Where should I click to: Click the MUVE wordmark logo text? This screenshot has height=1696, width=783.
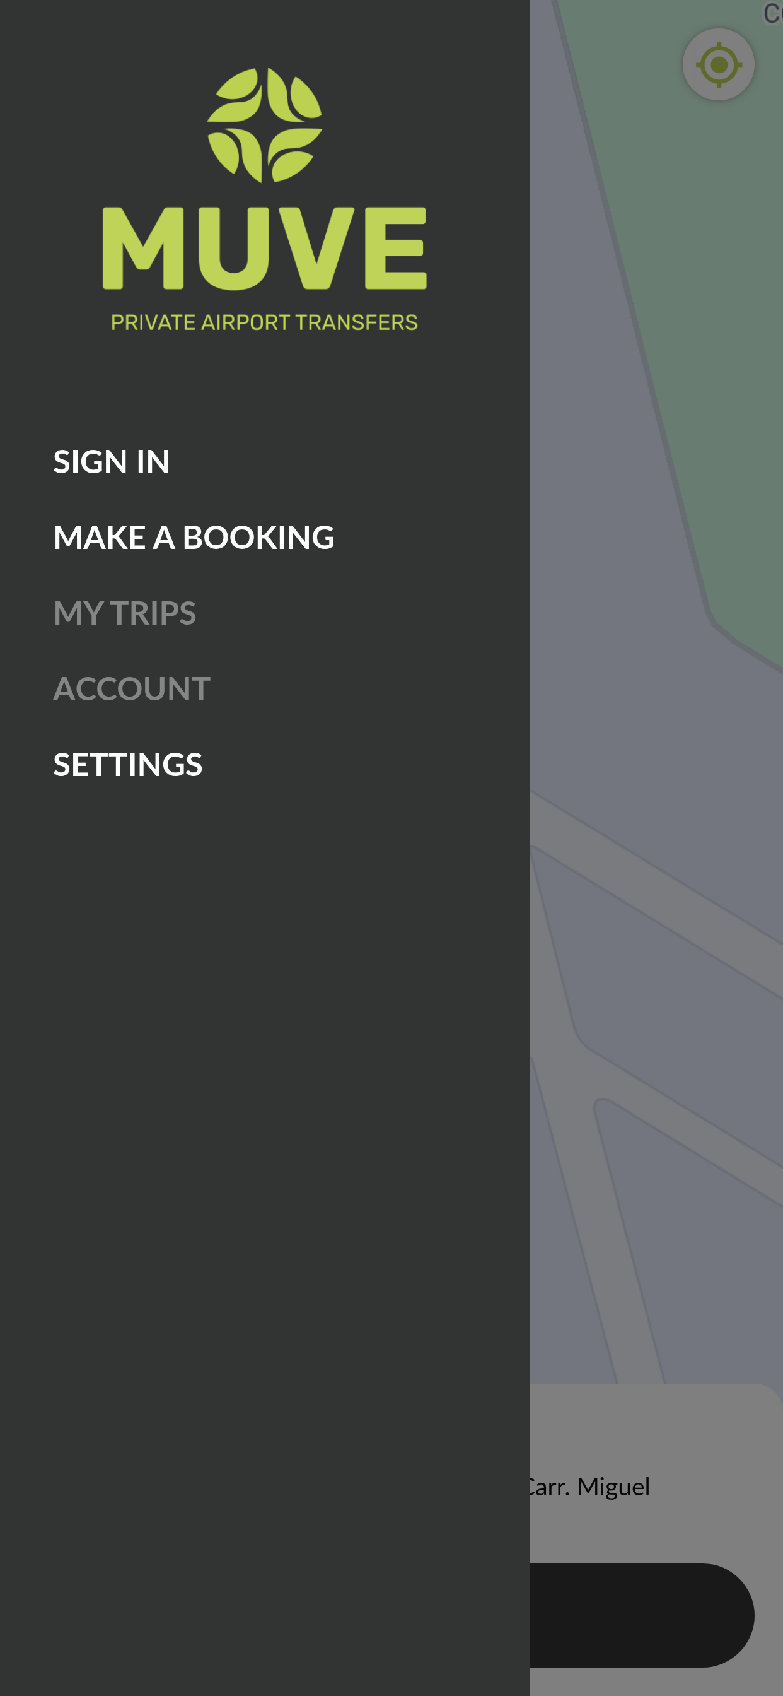pos(265,248)
